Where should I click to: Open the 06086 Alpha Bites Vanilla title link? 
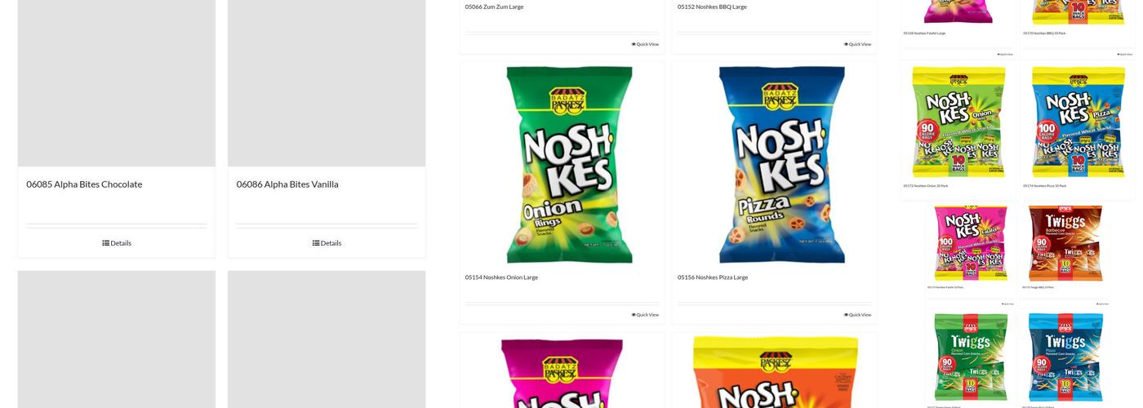point(287,184)
